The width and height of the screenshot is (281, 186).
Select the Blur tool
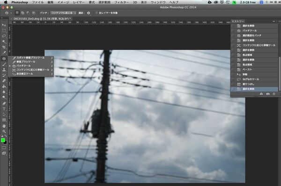tap(4, 92)
